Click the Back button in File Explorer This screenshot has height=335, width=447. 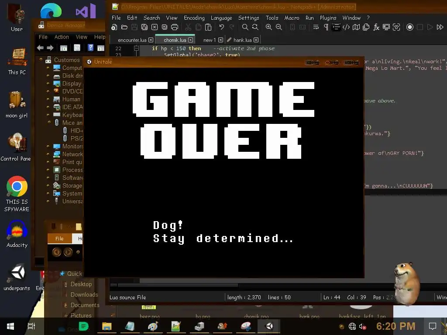[56, 252]
